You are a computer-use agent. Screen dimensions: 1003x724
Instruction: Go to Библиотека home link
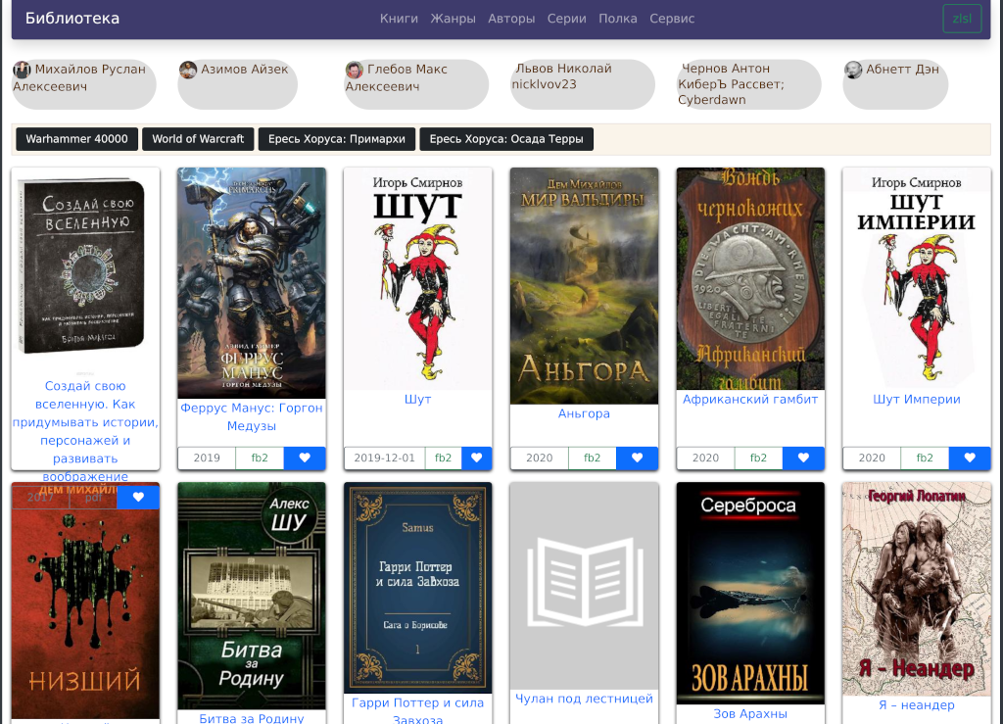pos(72,19)
